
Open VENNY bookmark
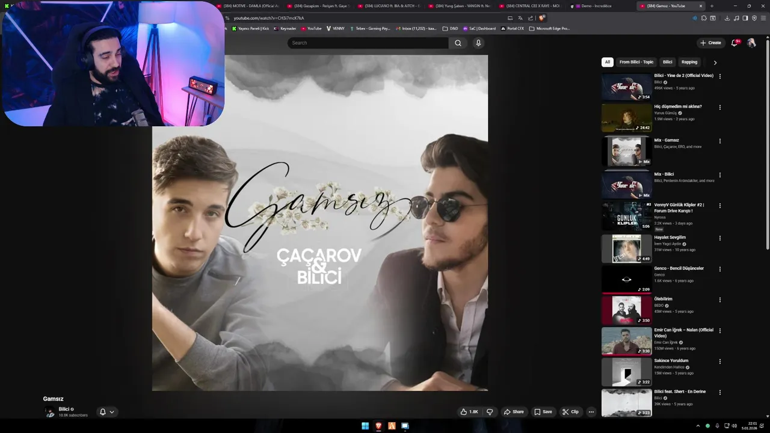(x=335, y=28)
